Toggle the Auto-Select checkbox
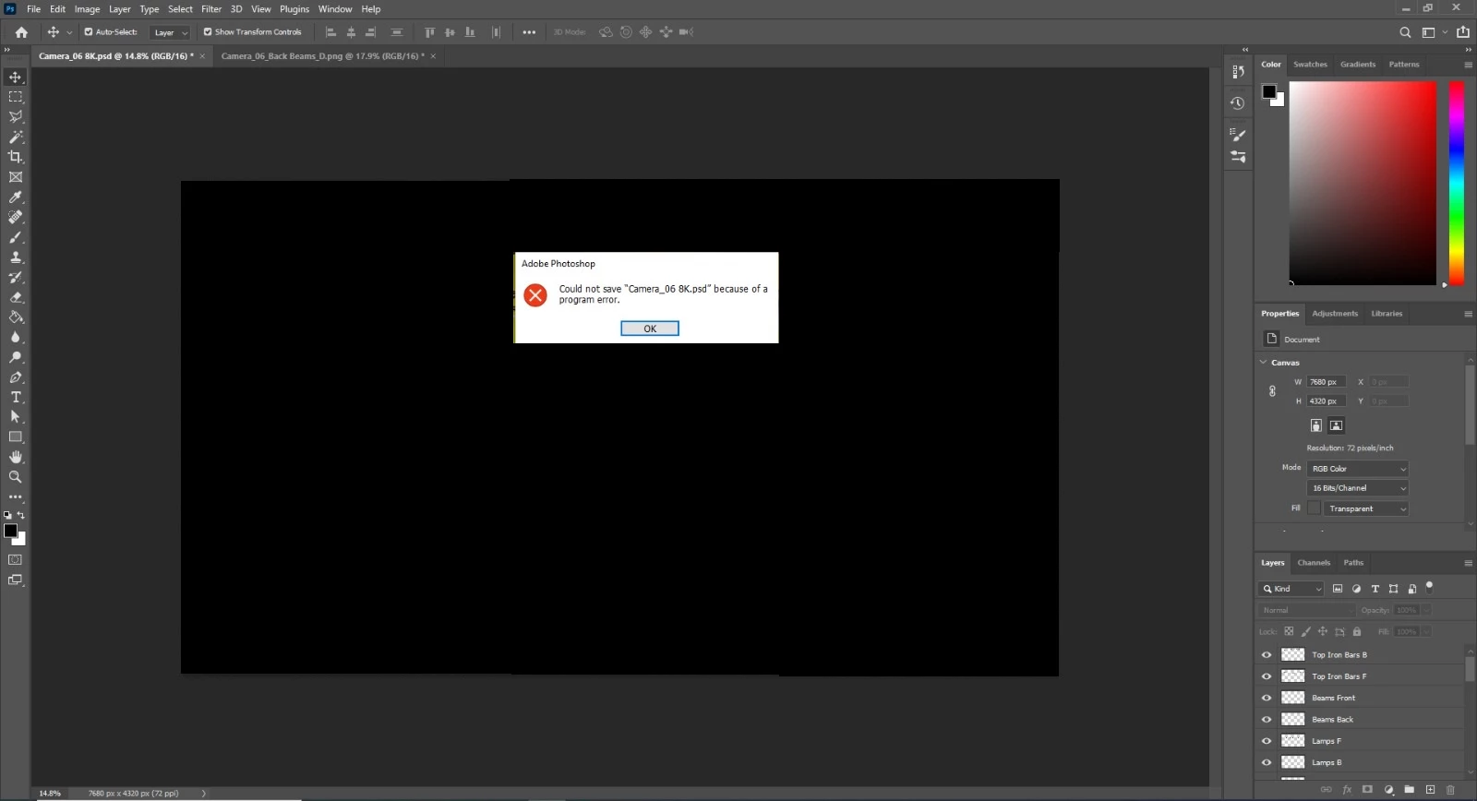The image size is (1477, 801). (89, 31)
